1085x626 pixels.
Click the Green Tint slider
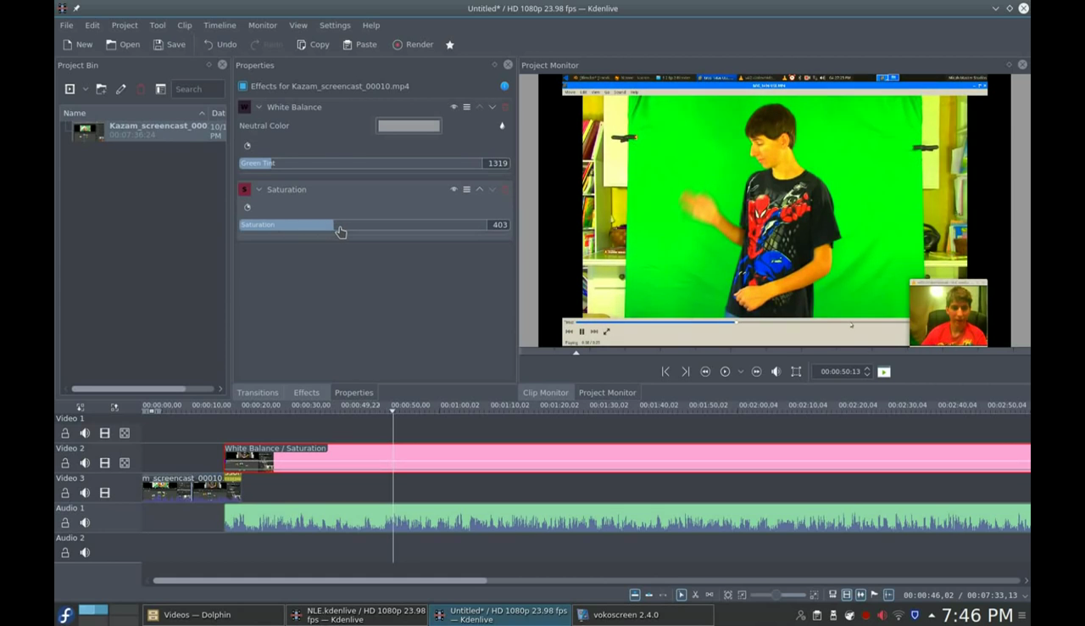pyautogui.click(x=360, y=163)
